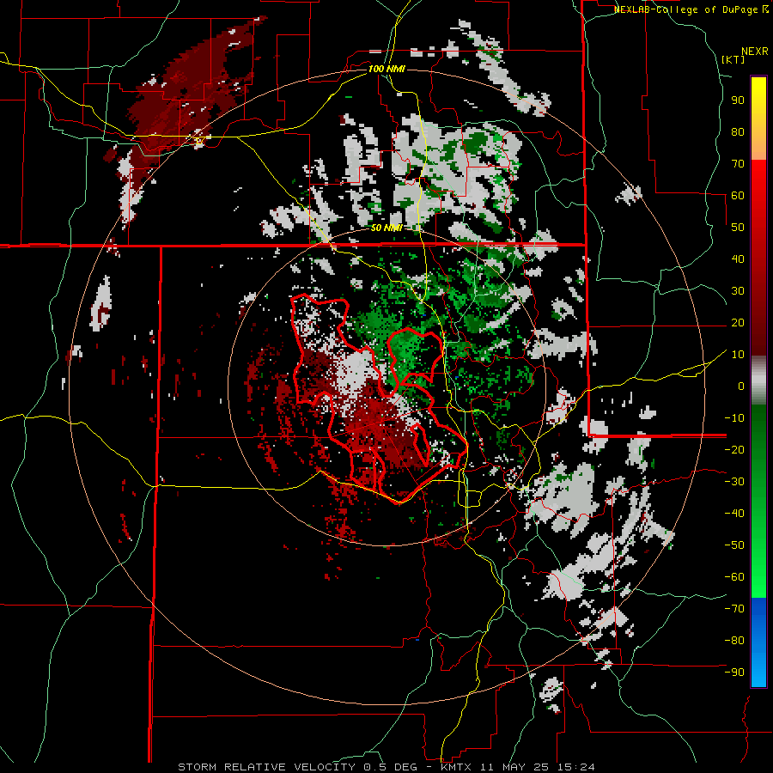Image resolution: width=773 pixels, height=773 pixels.
Task: Click the 0 value on the velocity scale
Action: click(x=741, y=386)
